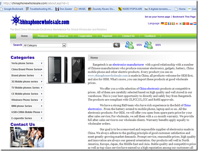Open the Il digitale terrestre bookmark
198x151 pixels.
pos(158,9)
